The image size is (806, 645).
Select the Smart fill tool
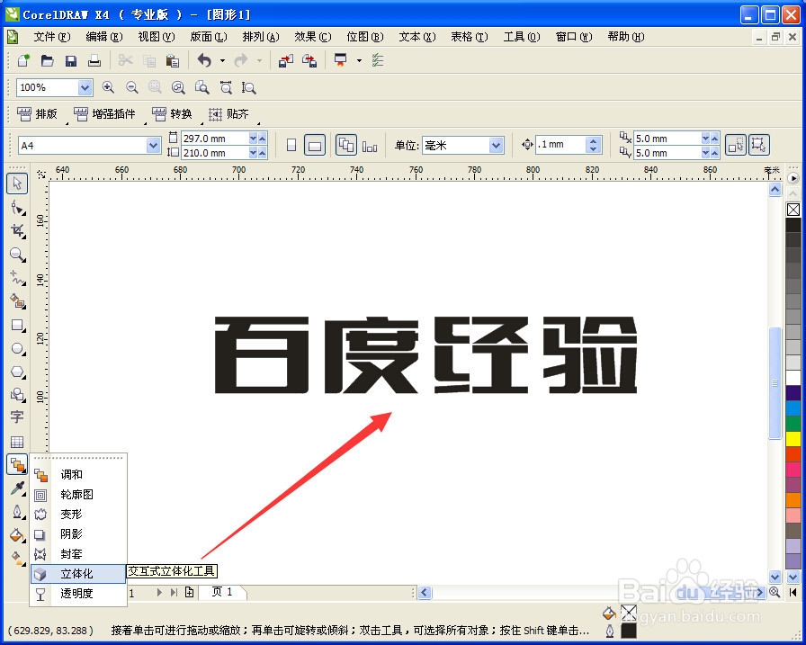coord(17,301)
